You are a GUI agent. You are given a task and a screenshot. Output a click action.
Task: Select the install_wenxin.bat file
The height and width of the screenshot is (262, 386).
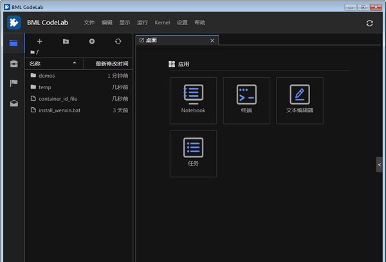click(78, 110)
